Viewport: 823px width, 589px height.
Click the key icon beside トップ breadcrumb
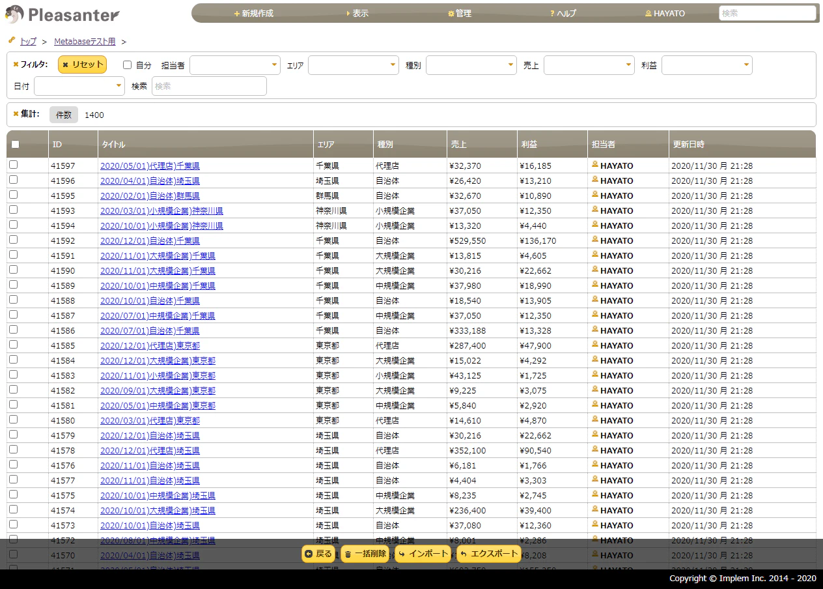(12, 40)
